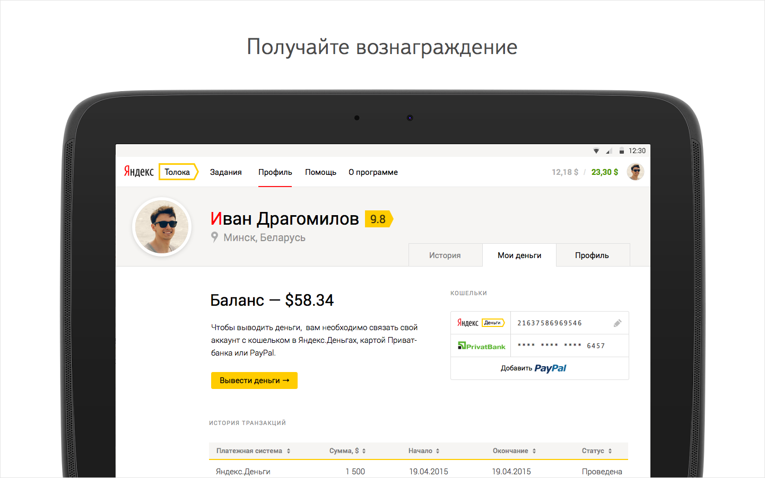Viewport: 765px width, 478px height.
Task: Sort transactions by Сумма column
Action: [347, 451]
